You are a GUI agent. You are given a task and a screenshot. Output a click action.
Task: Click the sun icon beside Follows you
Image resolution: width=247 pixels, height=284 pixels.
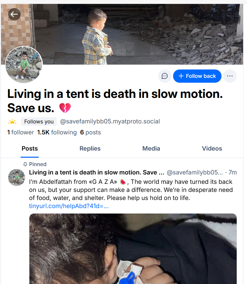click(12, 122)
